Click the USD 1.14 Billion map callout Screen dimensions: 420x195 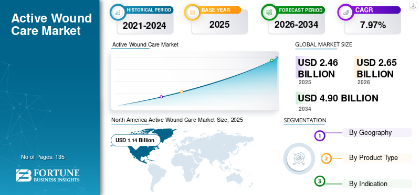pos(135,140)
